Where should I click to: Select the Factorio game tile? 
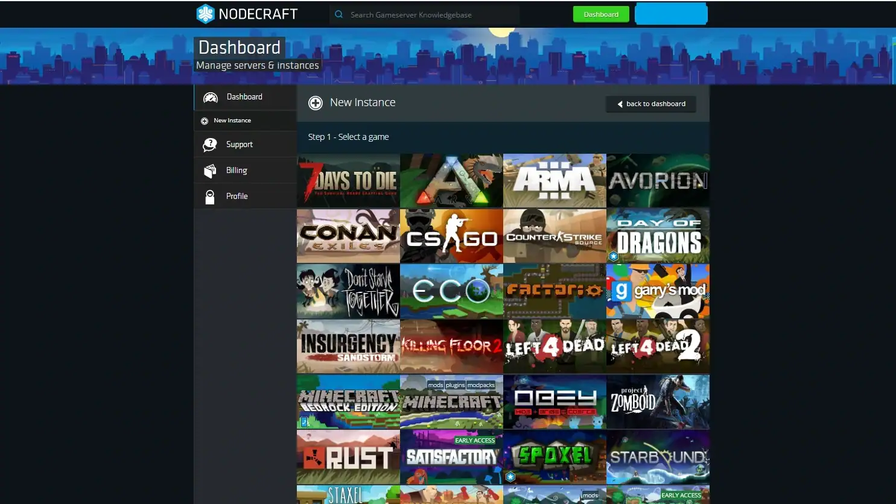click(x=554, y=291)
